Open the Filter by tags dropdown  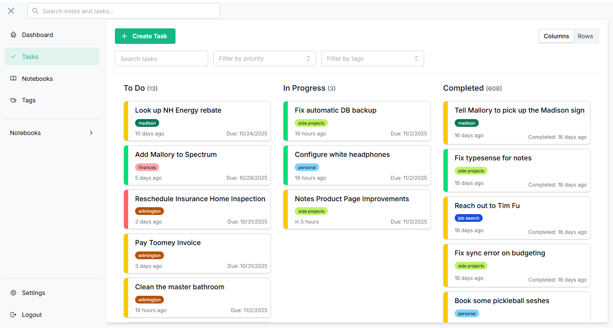point(373,58)
